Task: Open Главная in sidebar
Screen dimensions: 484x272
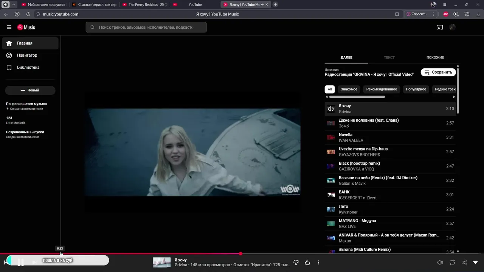Action: point(30,43)
